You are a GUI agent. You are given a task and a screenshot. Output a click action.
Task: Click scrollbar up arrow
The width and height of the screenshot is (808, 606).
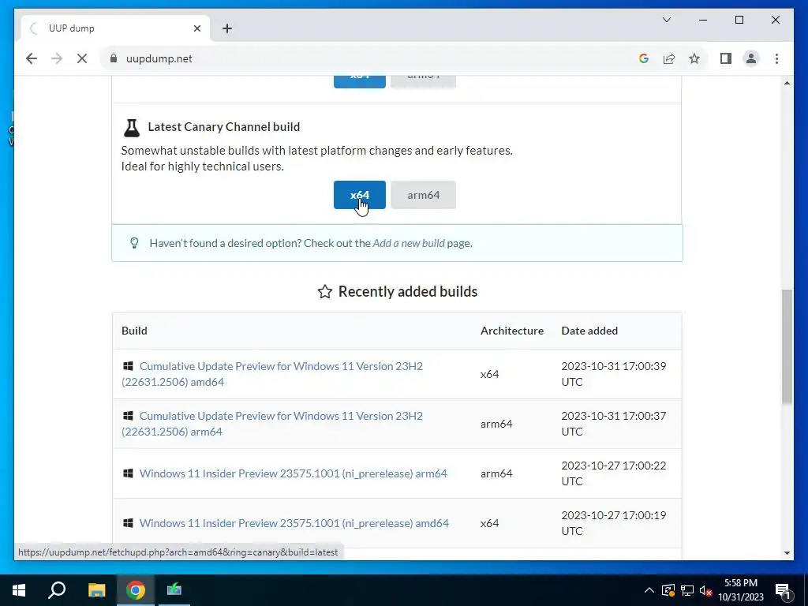(x=787, y=83)
